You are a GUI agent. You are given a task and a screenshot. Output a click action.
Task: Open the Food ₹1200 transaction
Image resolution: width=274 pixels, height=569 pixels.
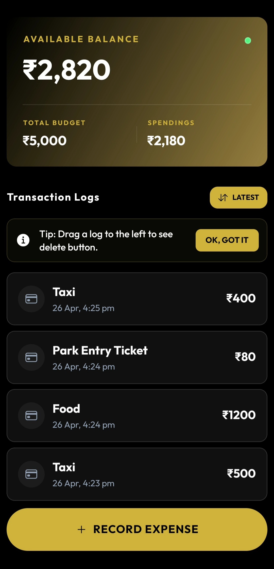click(x=137, y=416)
